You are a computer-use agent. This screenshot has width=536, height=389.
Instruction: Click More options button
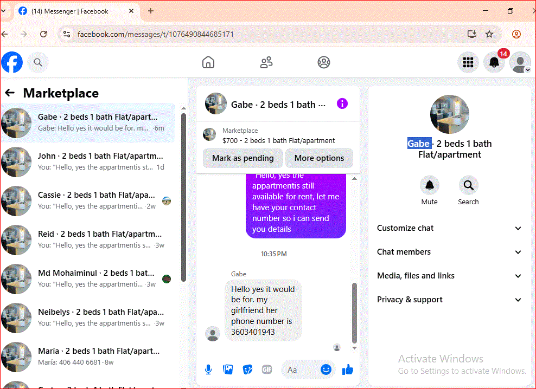(x=319, y=158)
